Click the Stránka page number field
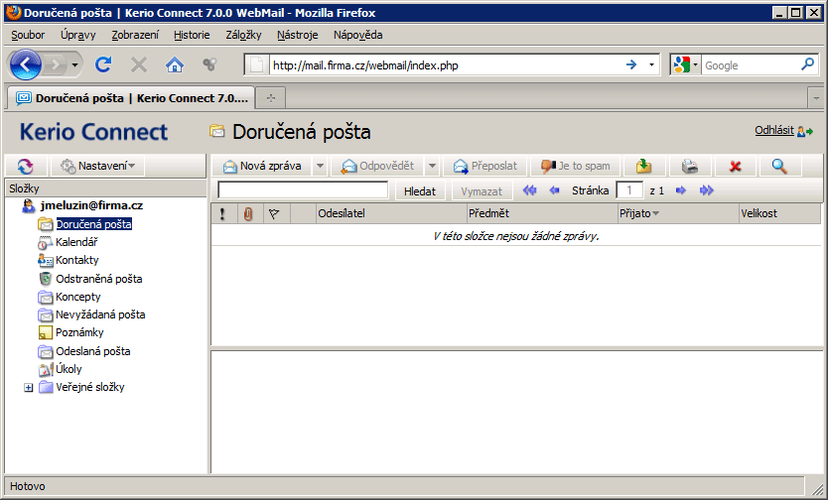Image resolution: width=828 pixels, height=500 pixels. [x=629, y=190]
